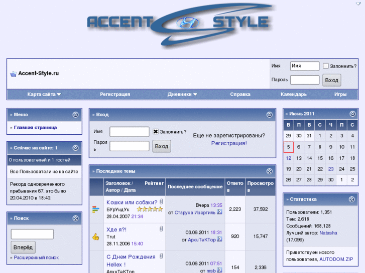The height and width of the screenshot is (273, 365).
Task: Open the Карта сайта dropdown menu
Action: click(x=44, y=94)
